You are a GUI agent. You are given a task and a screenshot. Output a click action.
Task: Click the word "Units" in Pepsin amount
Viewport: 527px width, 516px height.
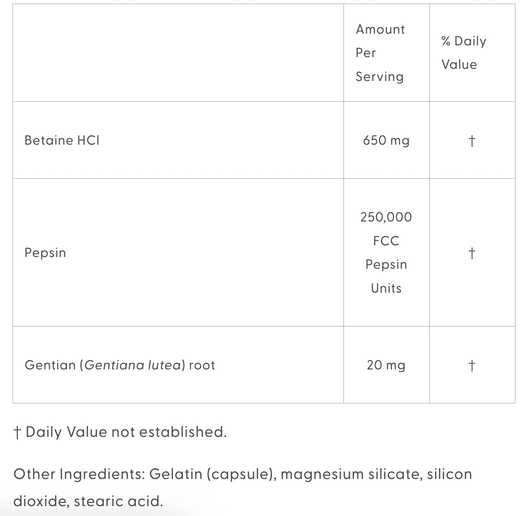tap(386, 288)
